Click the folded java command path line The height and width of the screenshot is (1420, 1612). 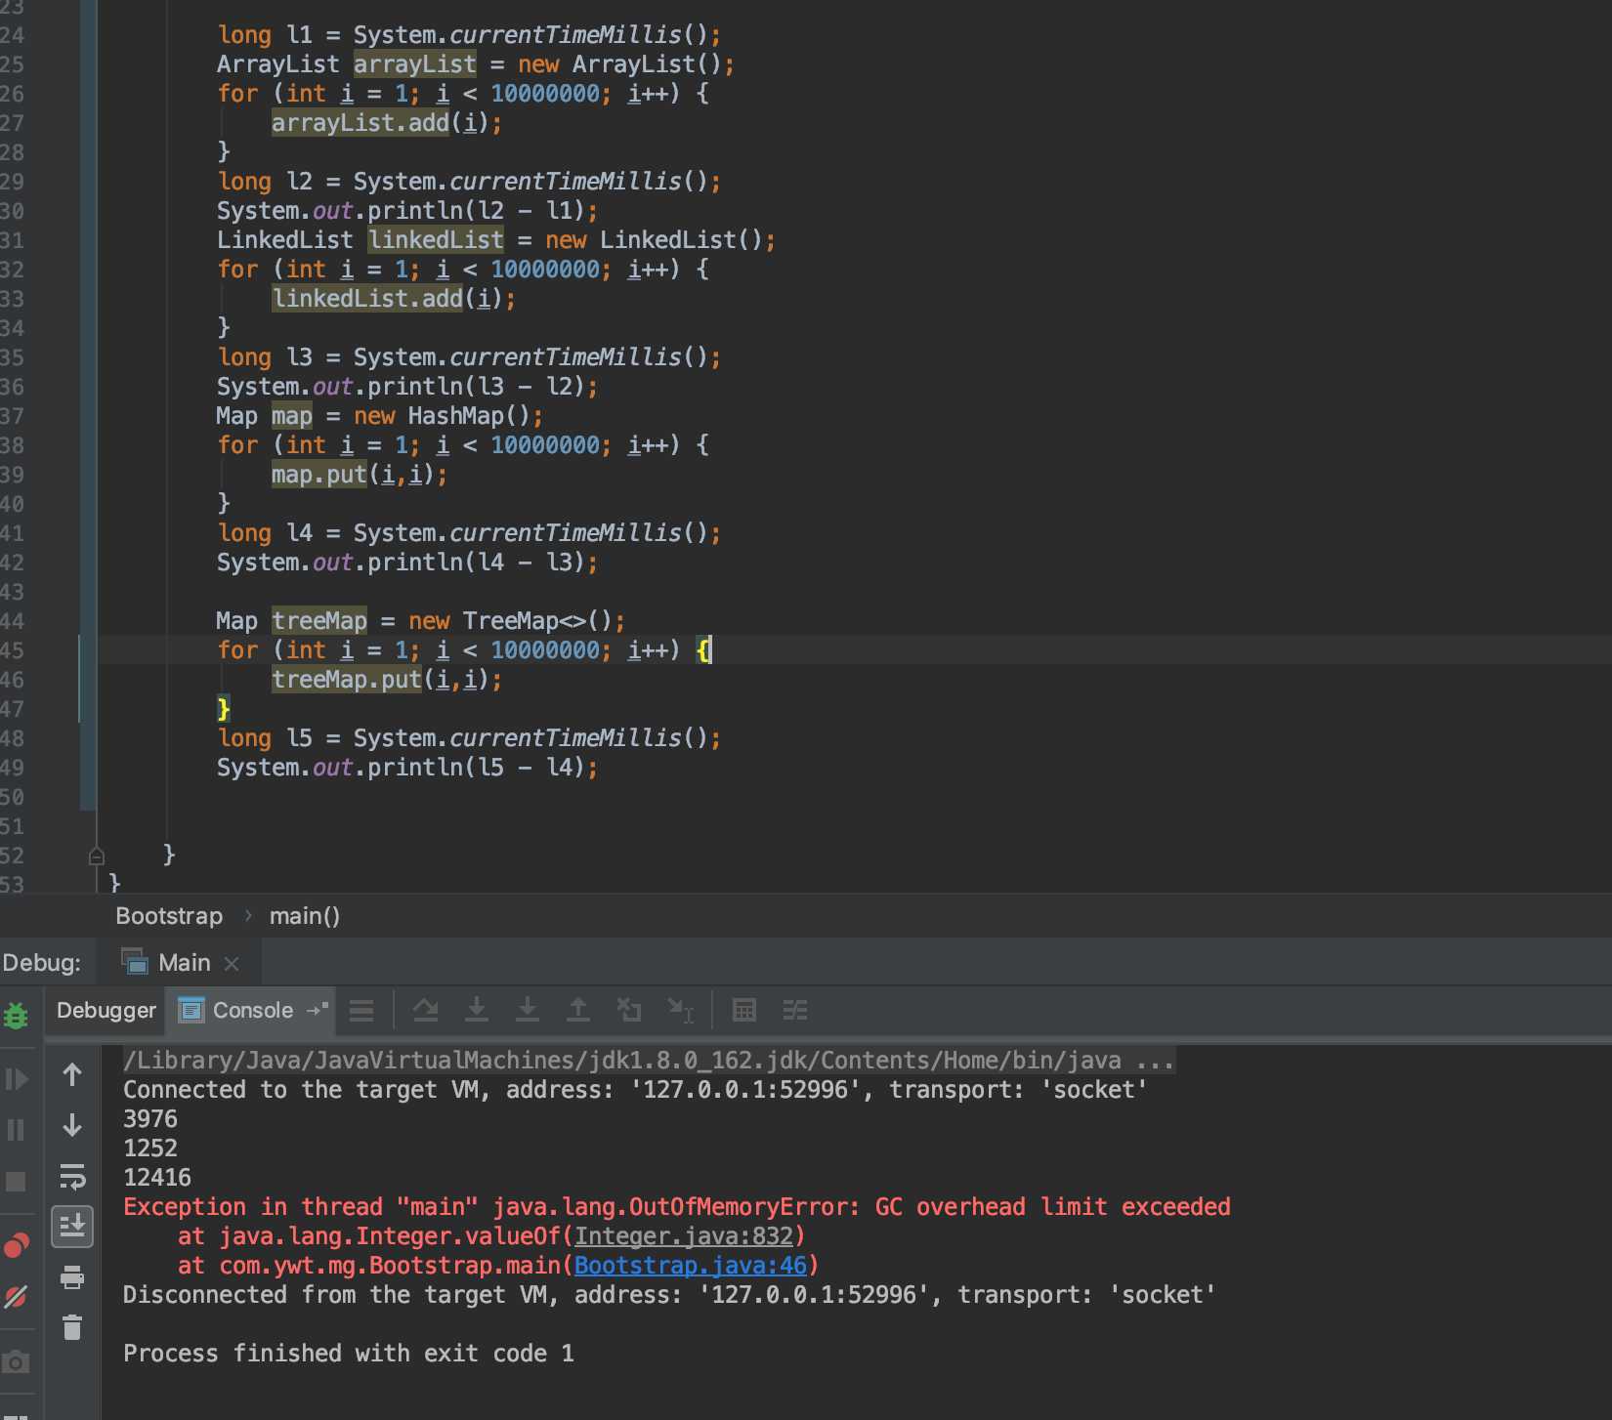click(649, 1061)
